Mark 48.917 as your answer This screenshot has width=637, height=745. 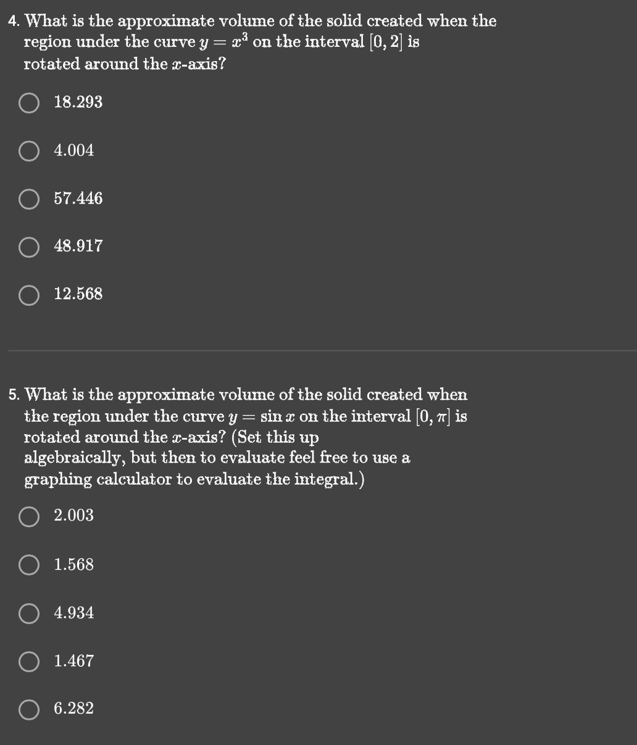(x=28, y=247)
